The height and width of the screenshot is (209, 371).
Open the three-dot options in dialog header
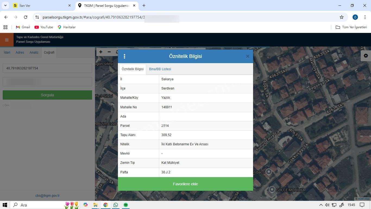[124, 56]
